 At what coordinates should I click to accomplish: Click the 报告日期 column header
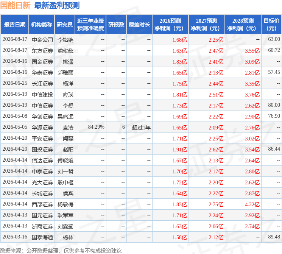(x=14, y=25)
